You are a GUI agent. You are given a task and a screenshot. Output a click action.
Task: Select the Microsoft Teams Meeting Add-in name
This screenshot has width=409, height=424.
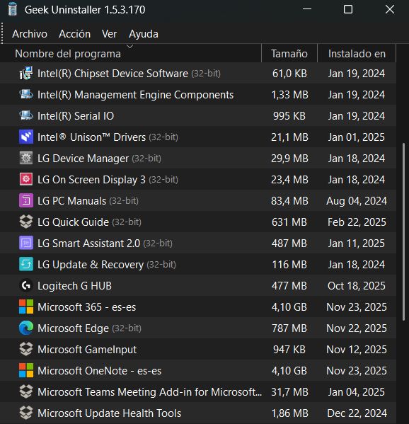[x=150, y=392]
